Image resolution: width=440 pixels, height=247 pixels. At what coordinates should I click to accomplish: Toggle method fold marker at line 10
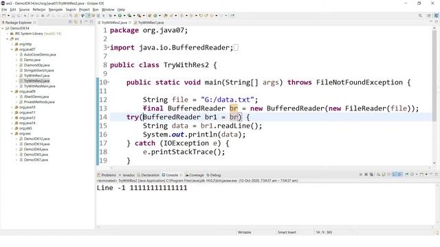click(x=109, y=82)
